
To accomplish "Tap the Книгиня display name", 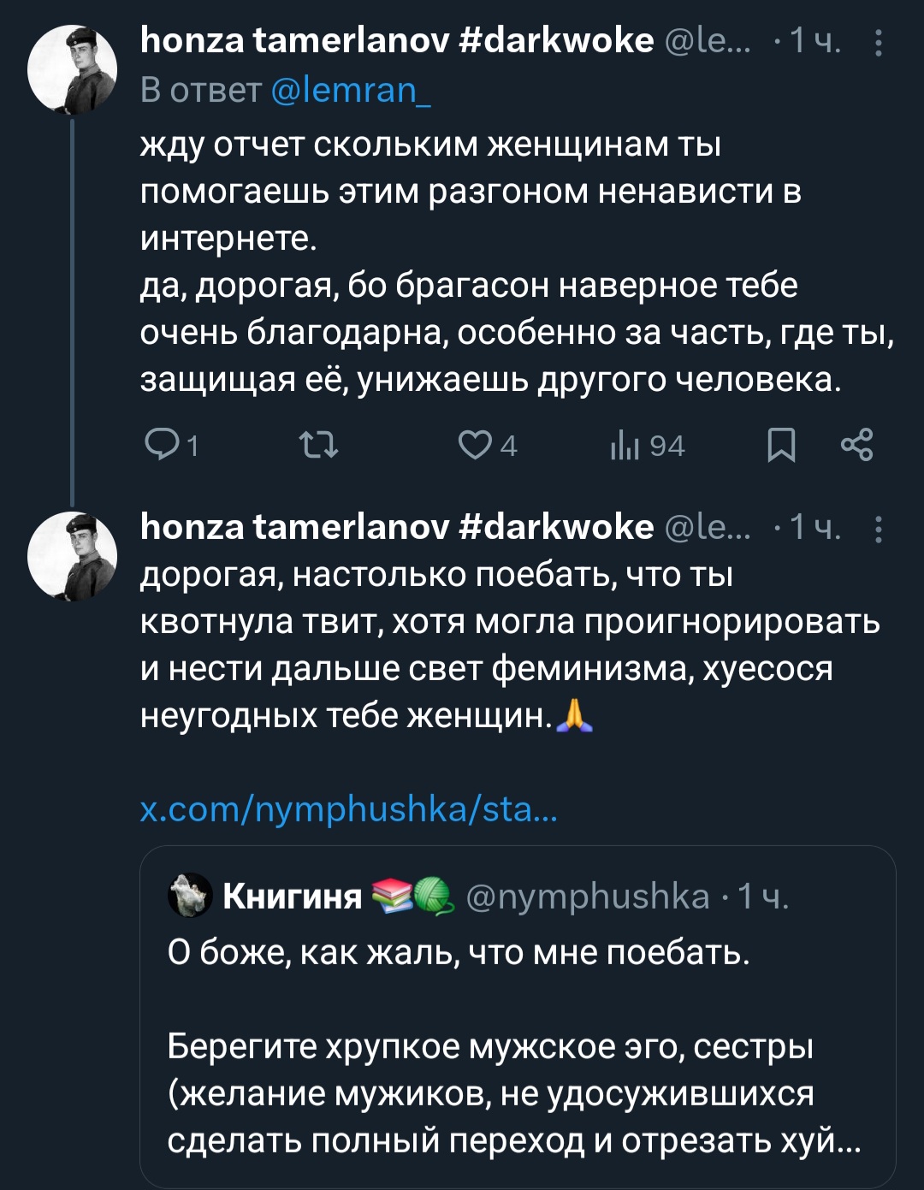I will point(293,896).
